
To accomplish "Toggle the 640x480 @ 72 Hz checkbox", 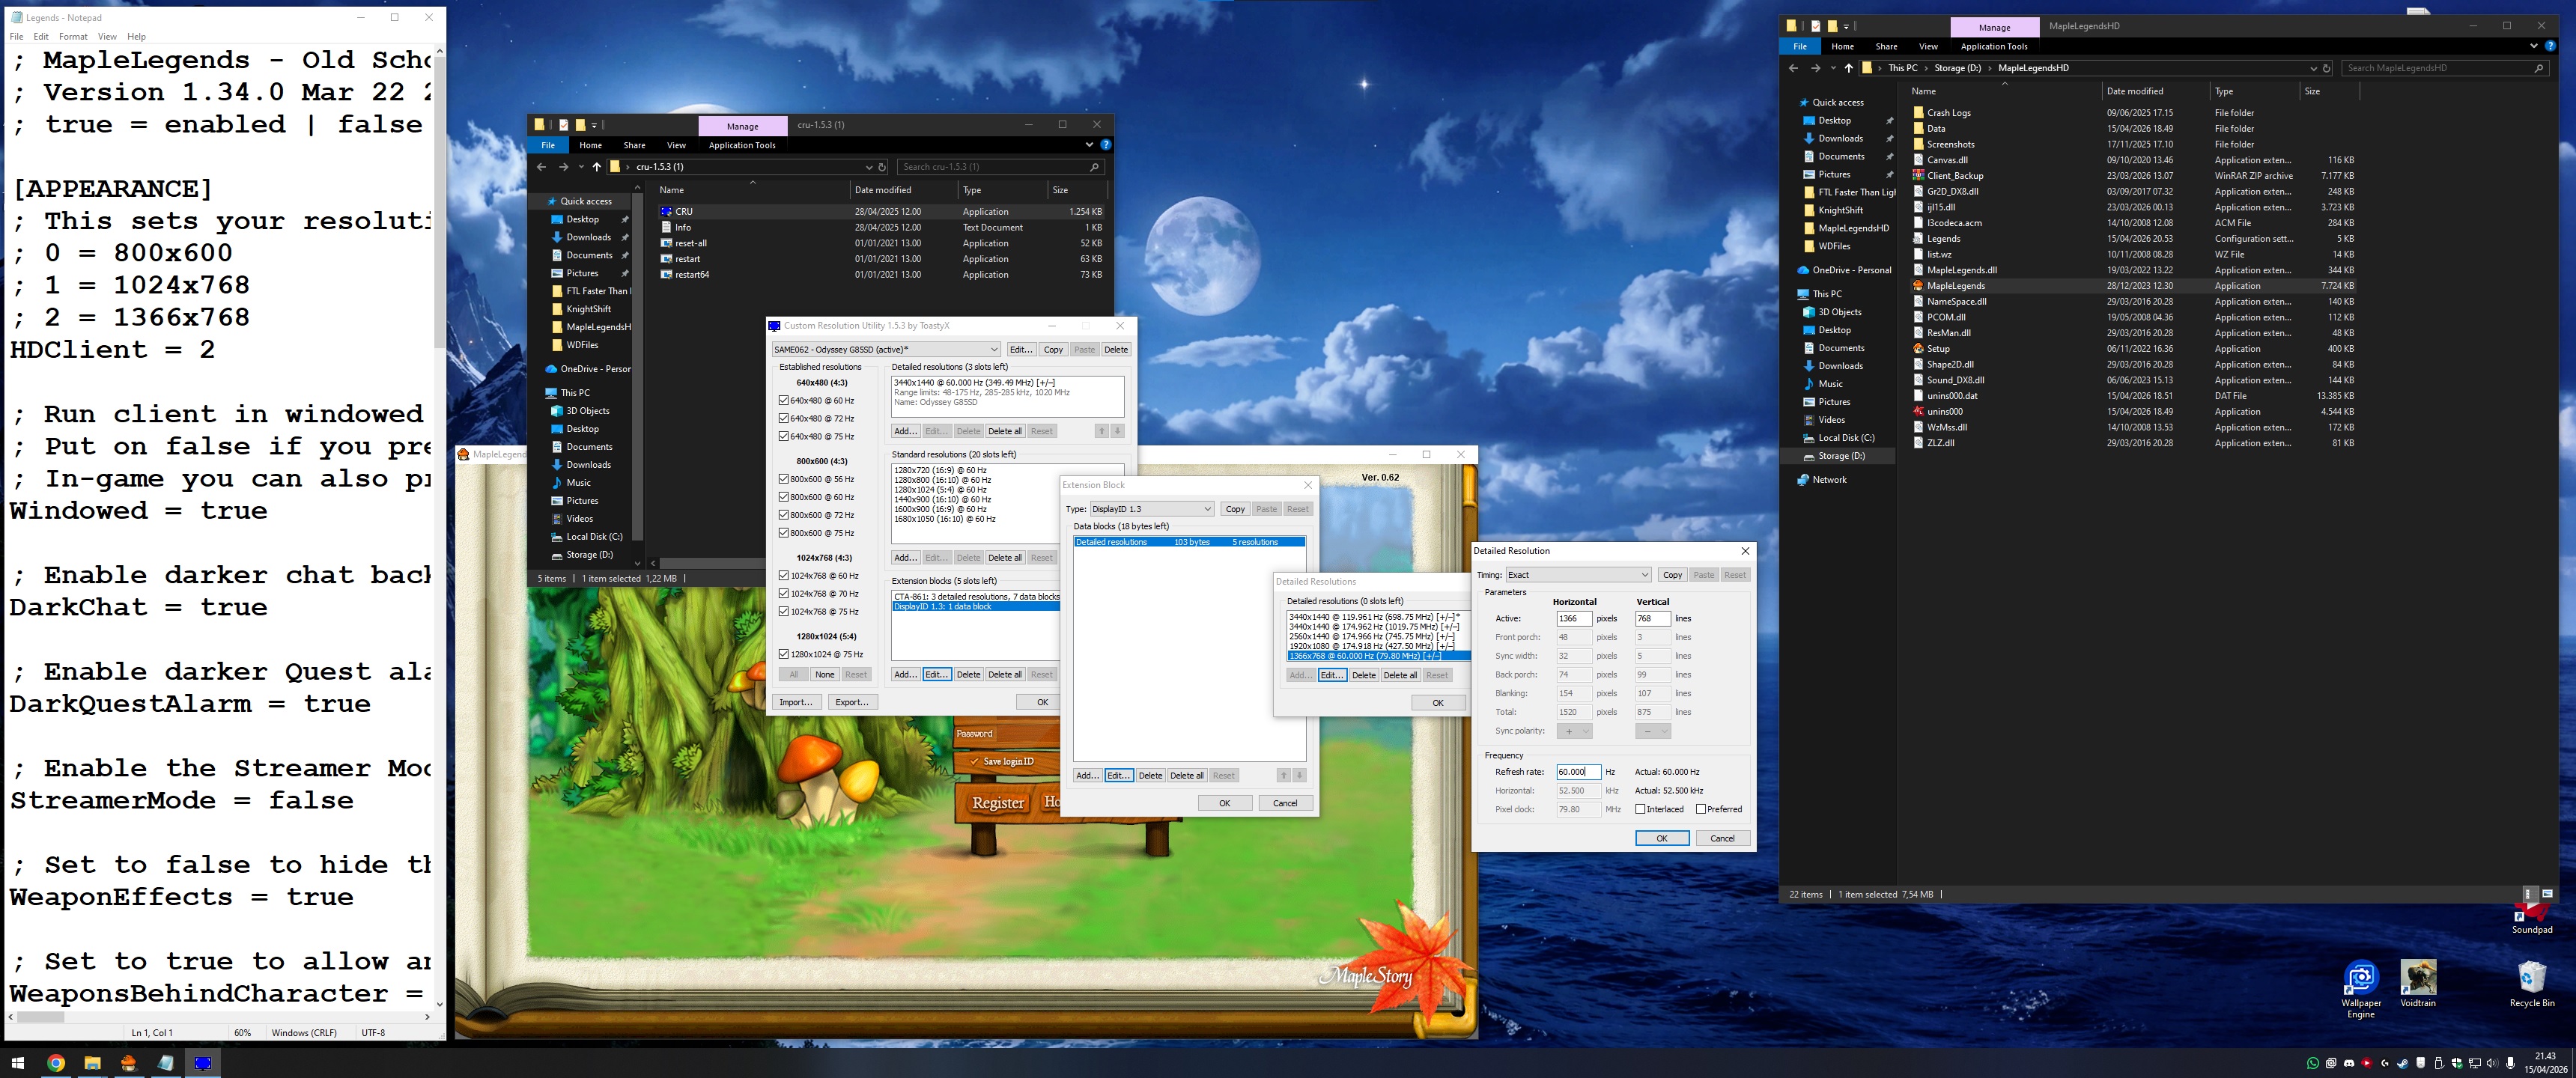I will pos(784,418).
